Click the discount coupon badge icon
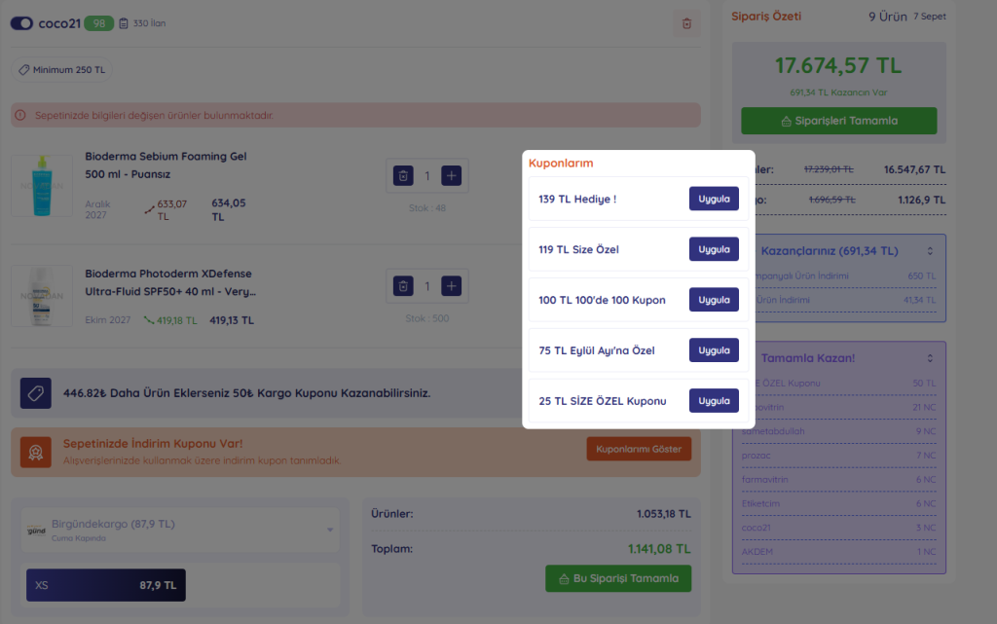The height and width of the screenshot is (624, 997). pyautogui.click(x=36, y=452)
